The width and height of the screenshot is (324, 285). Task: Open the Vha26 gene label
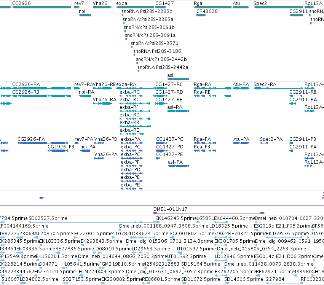[100, 3]
